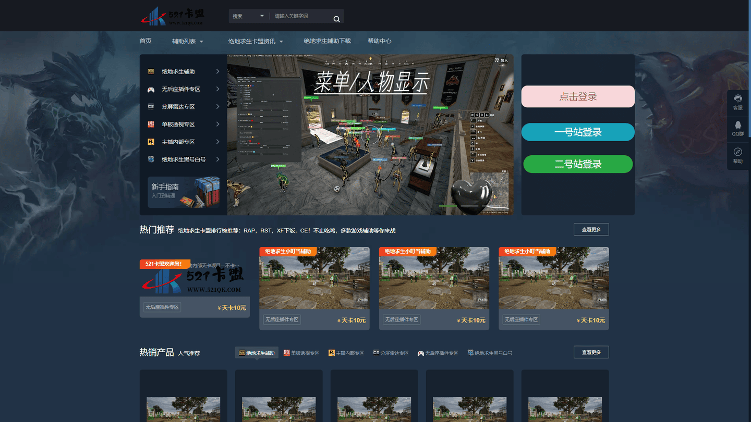Click 无后座插件专区 tag on 521卡盟欢迎您 card
The width and height of the screenshot is (751, 422).
tap(162, 307)
